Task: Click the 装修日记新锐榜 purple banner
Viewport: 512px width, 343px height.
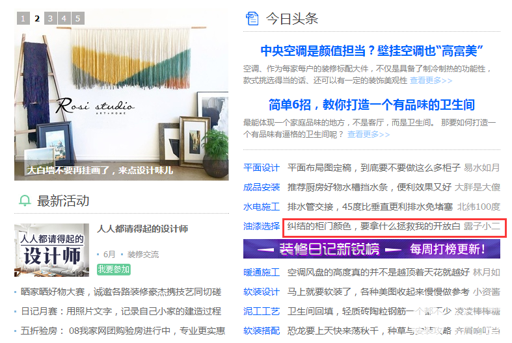Action: (x=371, y=249)
